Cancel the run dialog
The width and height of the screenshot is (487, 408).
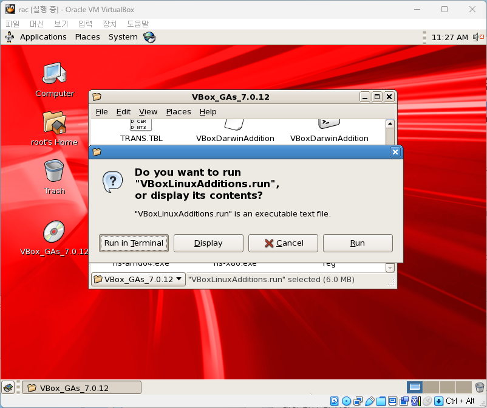click(283, 243)
